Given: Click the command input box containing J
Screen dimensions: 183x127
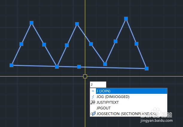Looking at the screenshot, I should tap(98, 85).
